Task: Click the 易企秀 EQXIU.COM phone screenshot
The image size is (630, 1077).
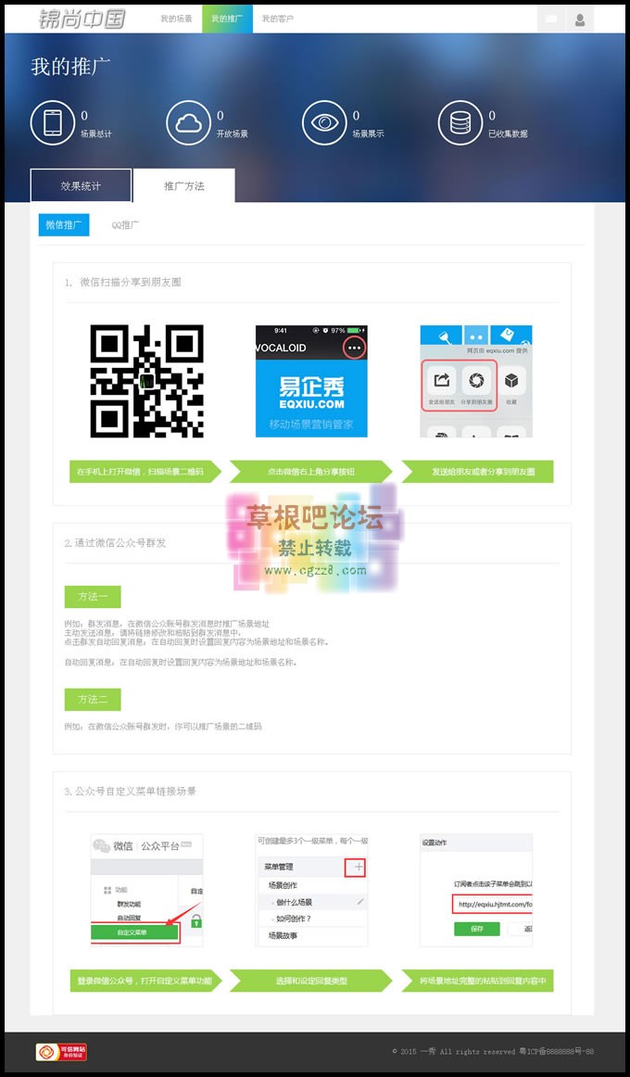Action: coord(311,381)
